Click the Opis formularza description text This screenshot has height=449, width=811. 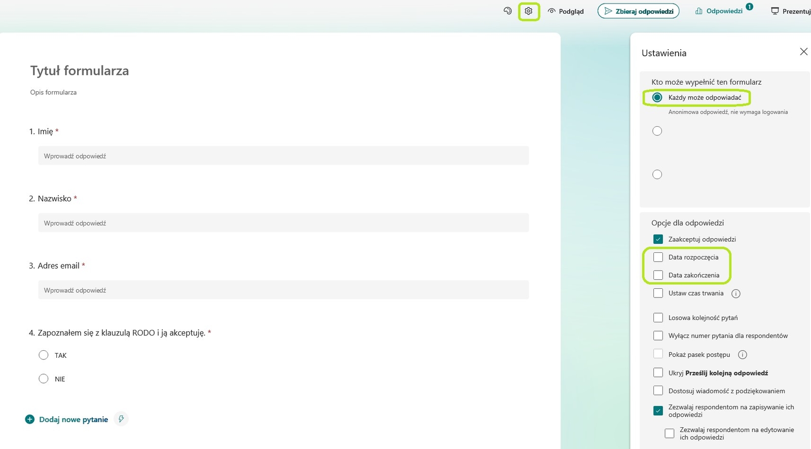[53, 92]
